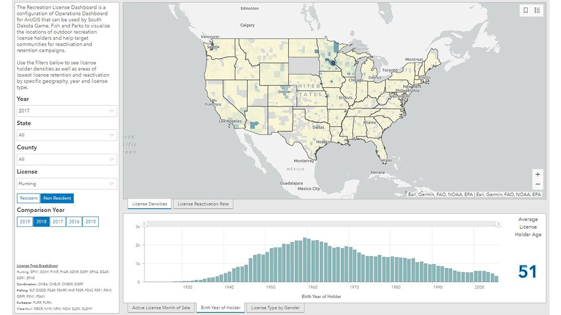Click the Houston label on the map
Viewport: 561px width, 315px height.
(324, 142)
